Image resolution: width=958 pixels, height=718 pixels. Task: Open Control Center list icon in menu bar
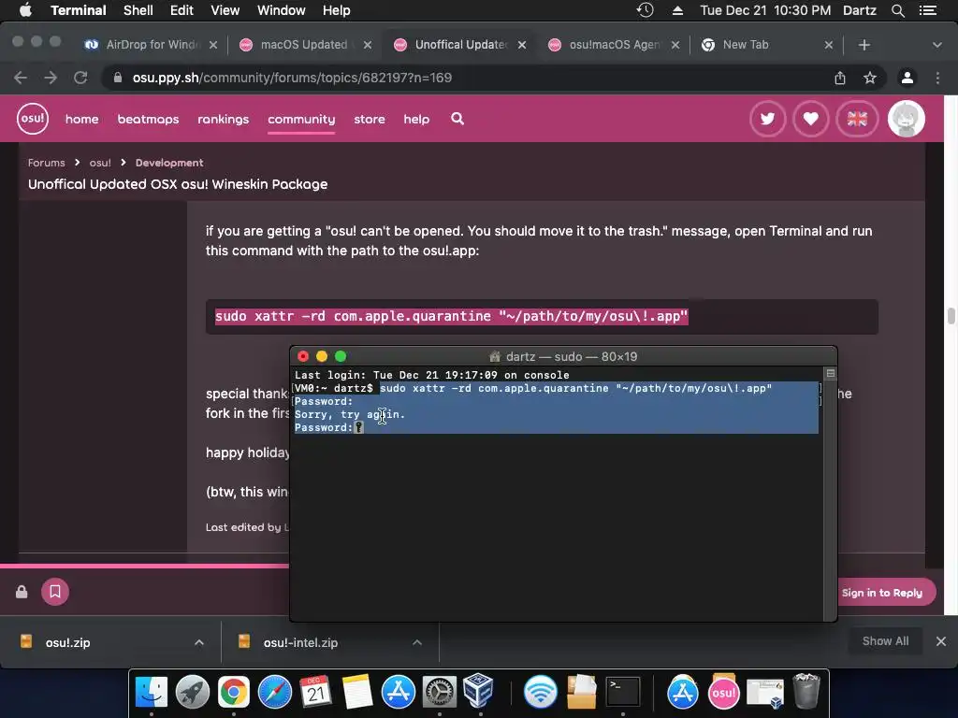(x=928, y=10)
